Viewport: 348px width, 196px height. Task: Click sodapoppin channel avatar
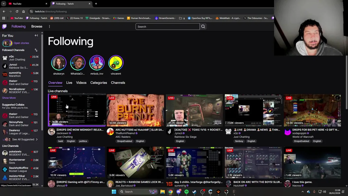[x=287, y=132]
